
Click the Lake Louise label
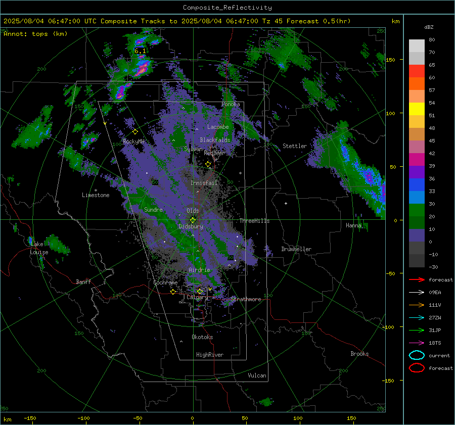(39, 248)
